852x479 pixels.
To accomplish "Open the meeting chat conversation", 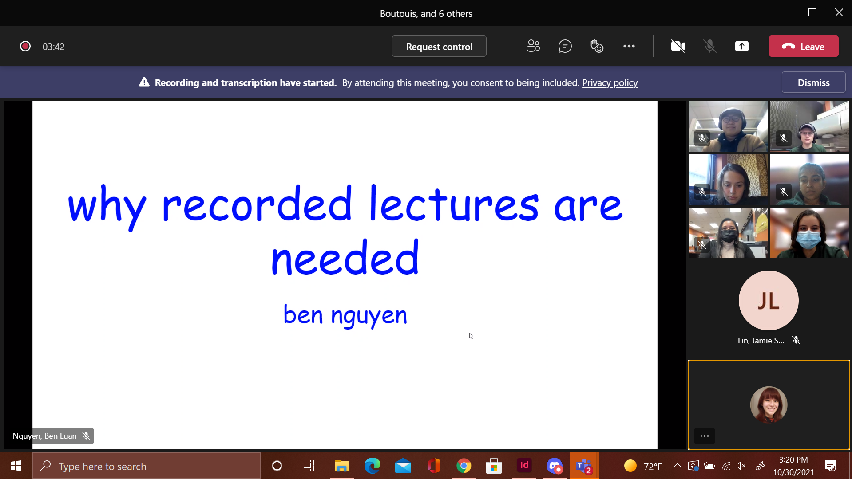I will click(x=565, y=46).
